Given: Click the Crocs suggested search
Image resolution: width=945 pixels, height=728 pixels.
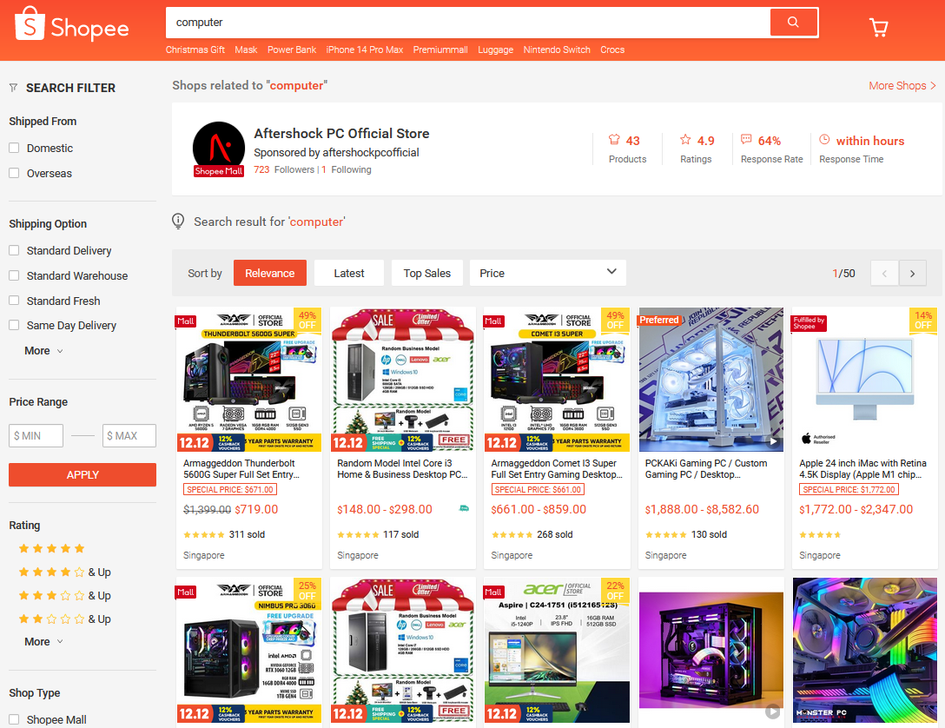Looking at the screenshot, I should (612, 50).
